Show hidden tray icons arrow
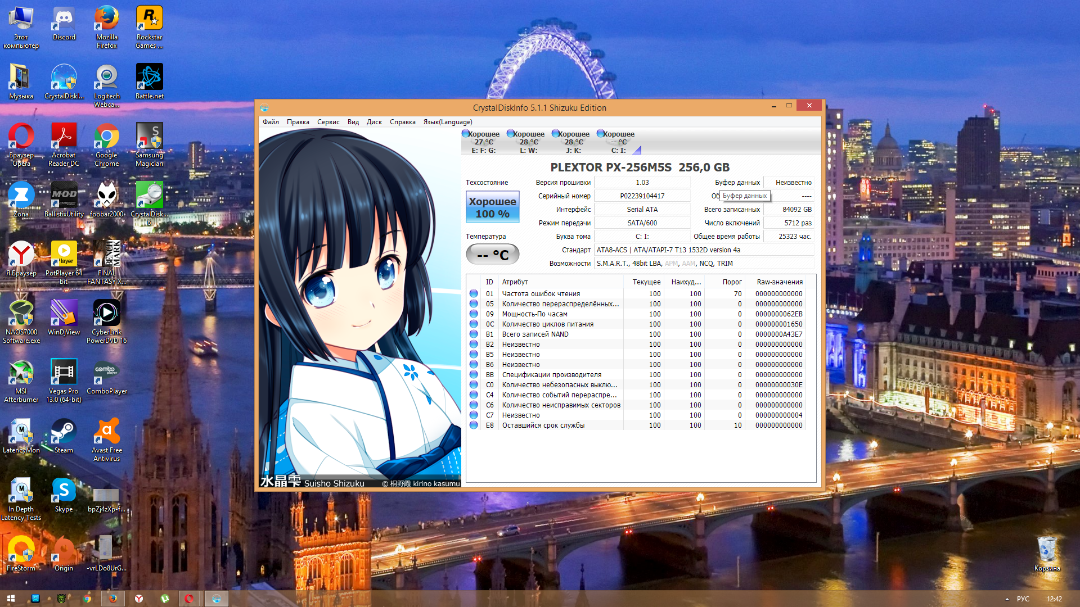 pos(1007,599)
